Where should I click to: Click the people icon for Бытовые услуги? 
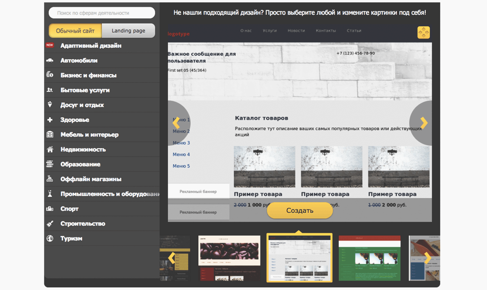(x=50, y=90)
